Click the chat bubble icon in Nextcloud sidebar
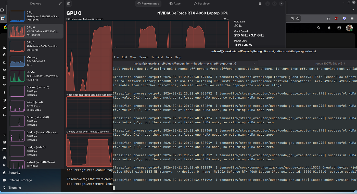 4,150
